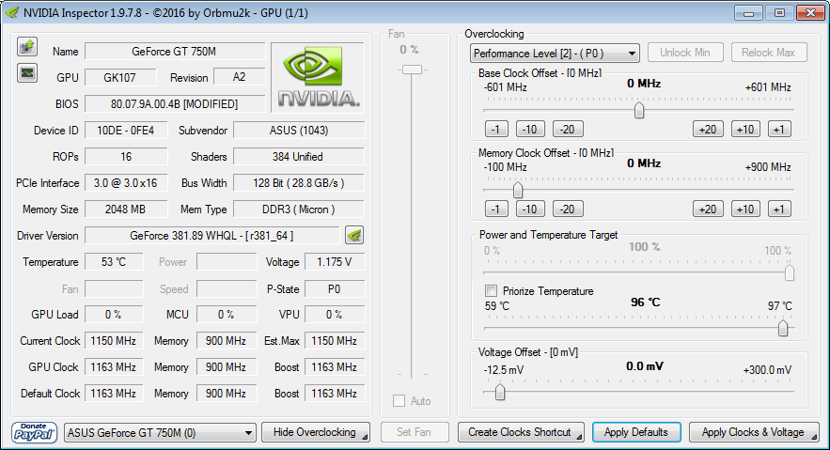Toggle the Auto fan checkbox
The width and height of the screenshot is (830, 450).
point(399,401)
